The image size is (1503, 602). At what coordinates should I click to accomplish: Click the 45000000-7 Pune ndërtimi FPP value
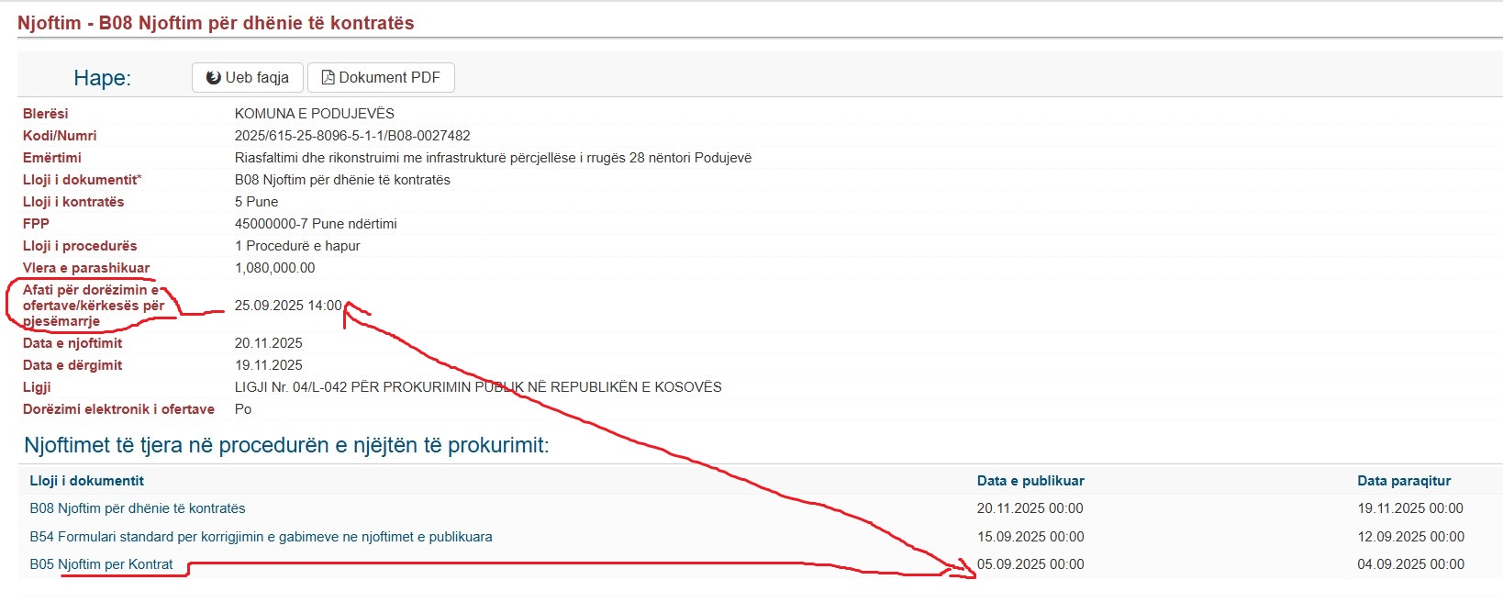pyautogui.click(x=316, y=224)
